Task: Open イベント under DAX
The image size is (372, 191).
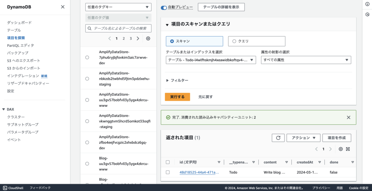Action: click(x=14, y=140)
